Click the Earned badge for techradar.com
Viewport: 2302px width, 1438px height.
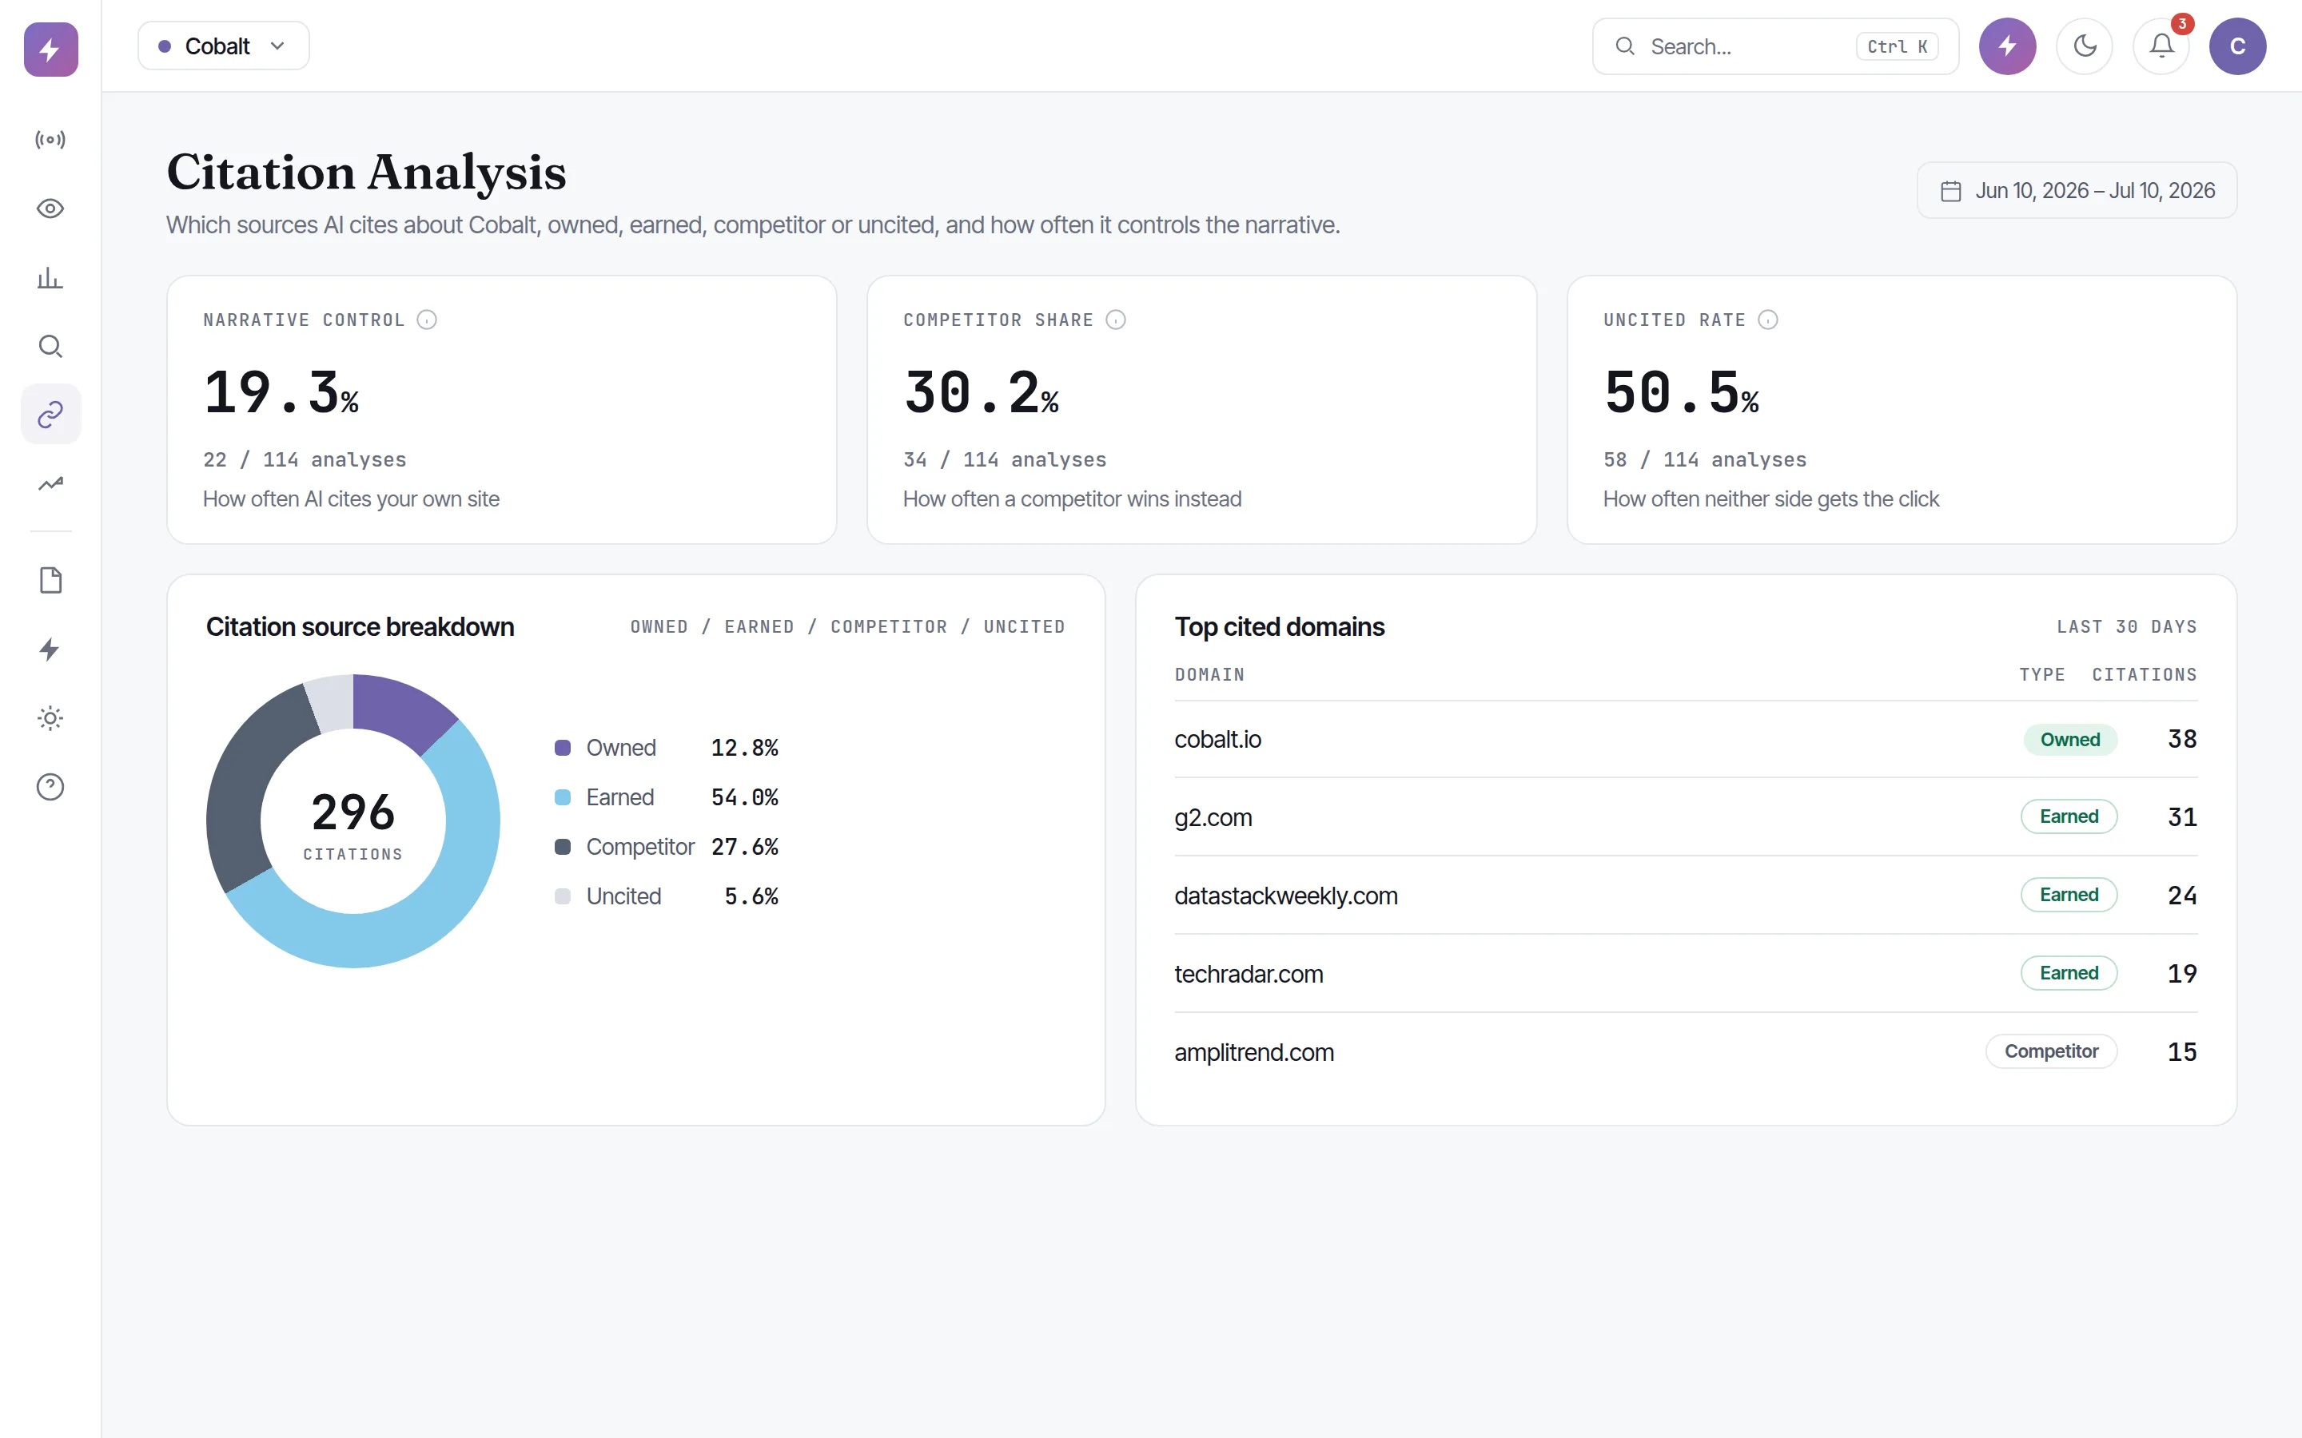click(x=2069, y=973)
